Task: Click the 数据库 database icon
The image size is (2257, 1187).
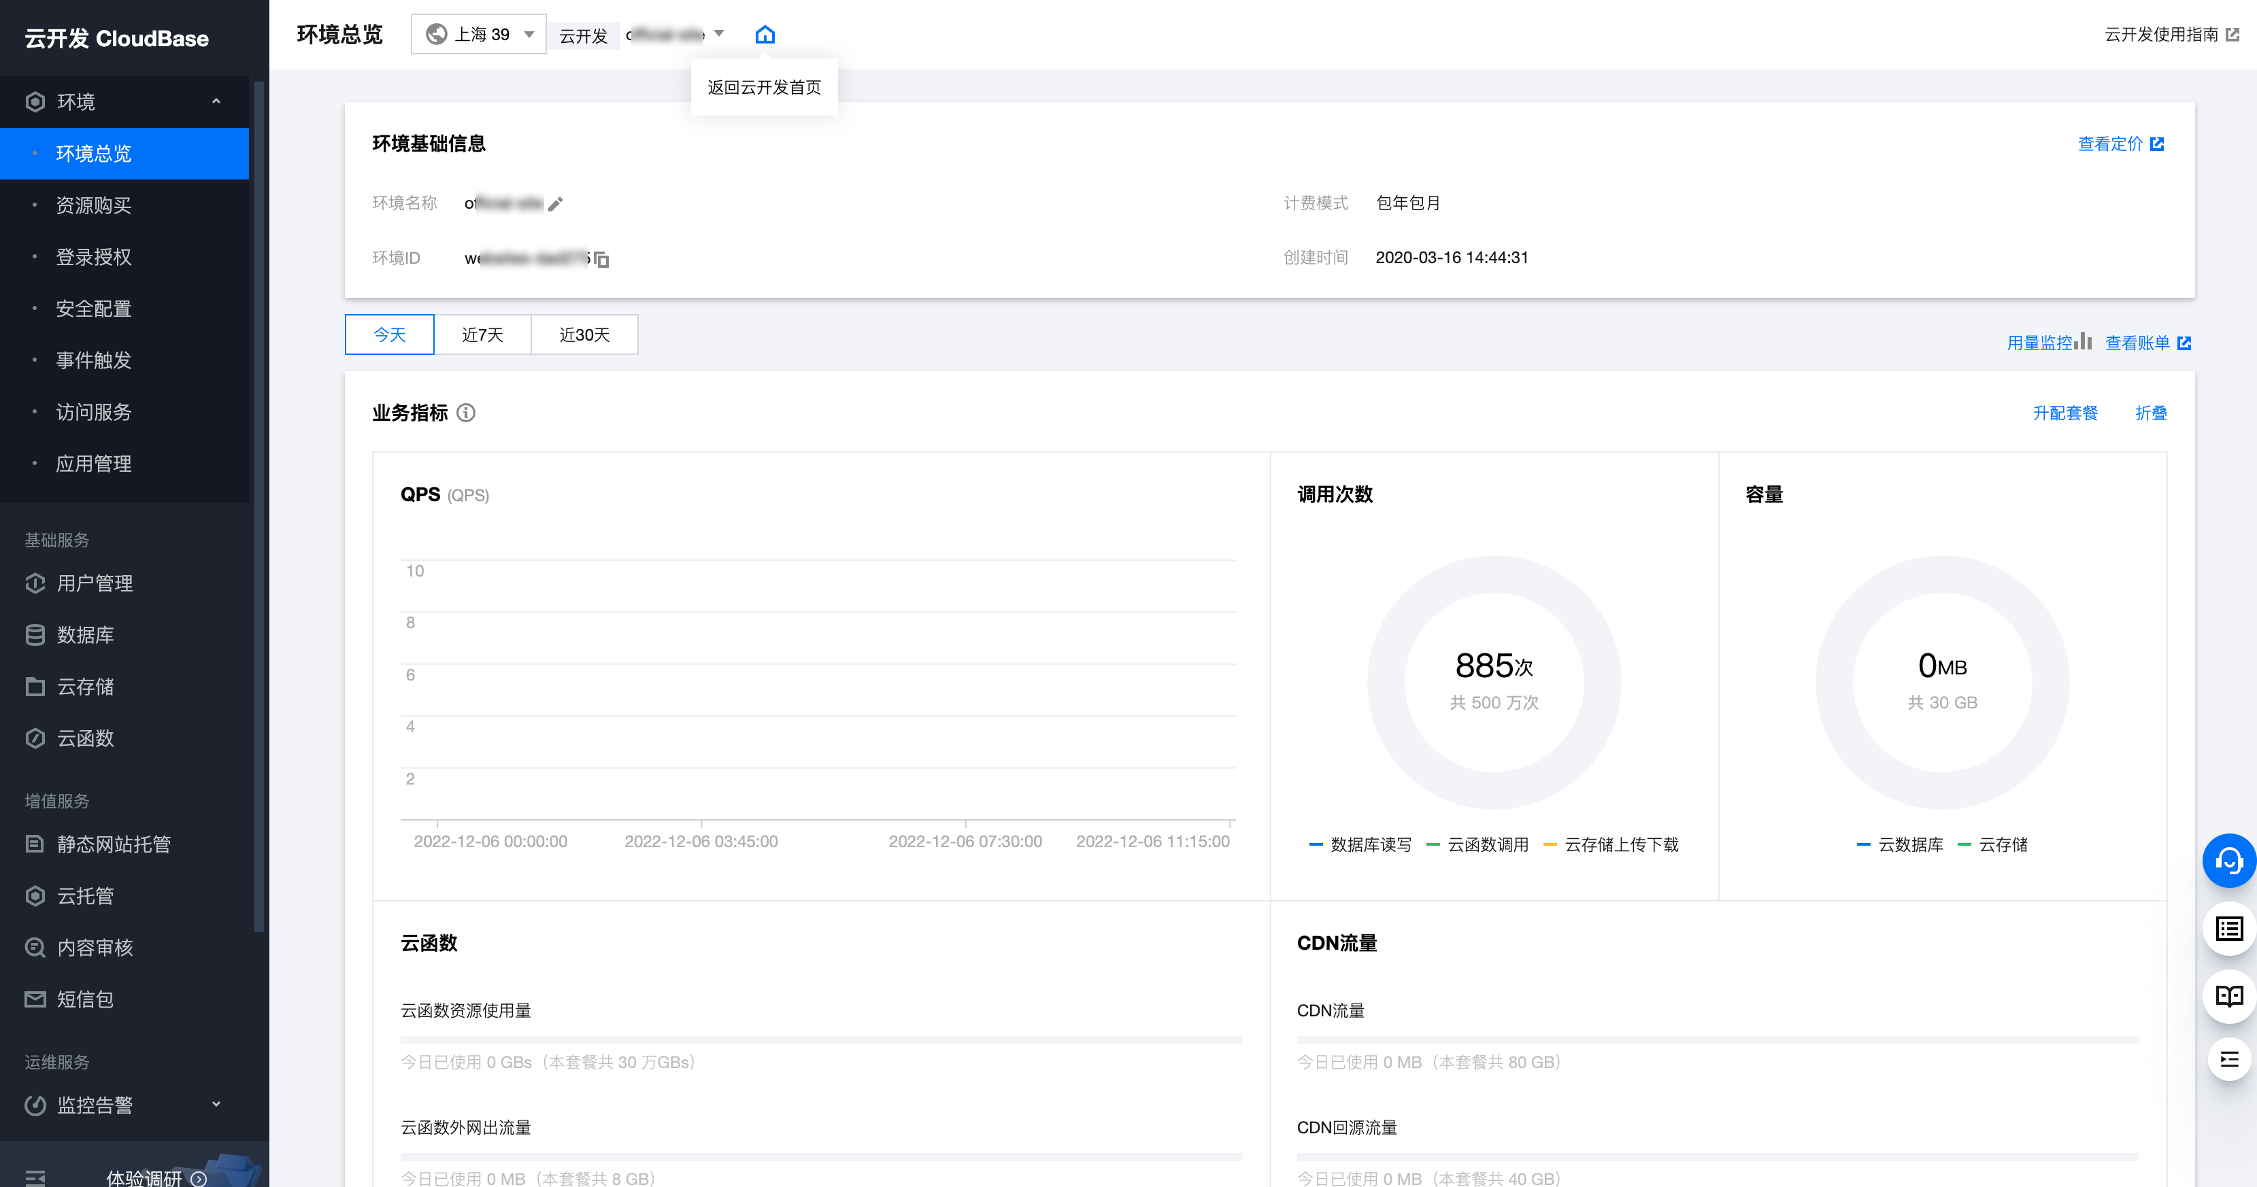Action: coord(35,635)
